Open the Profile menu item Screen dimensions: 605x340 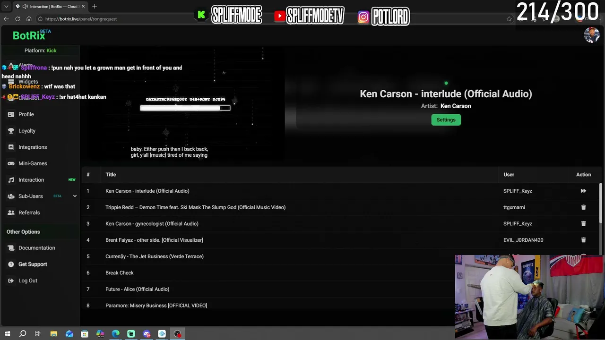[26, 114]
